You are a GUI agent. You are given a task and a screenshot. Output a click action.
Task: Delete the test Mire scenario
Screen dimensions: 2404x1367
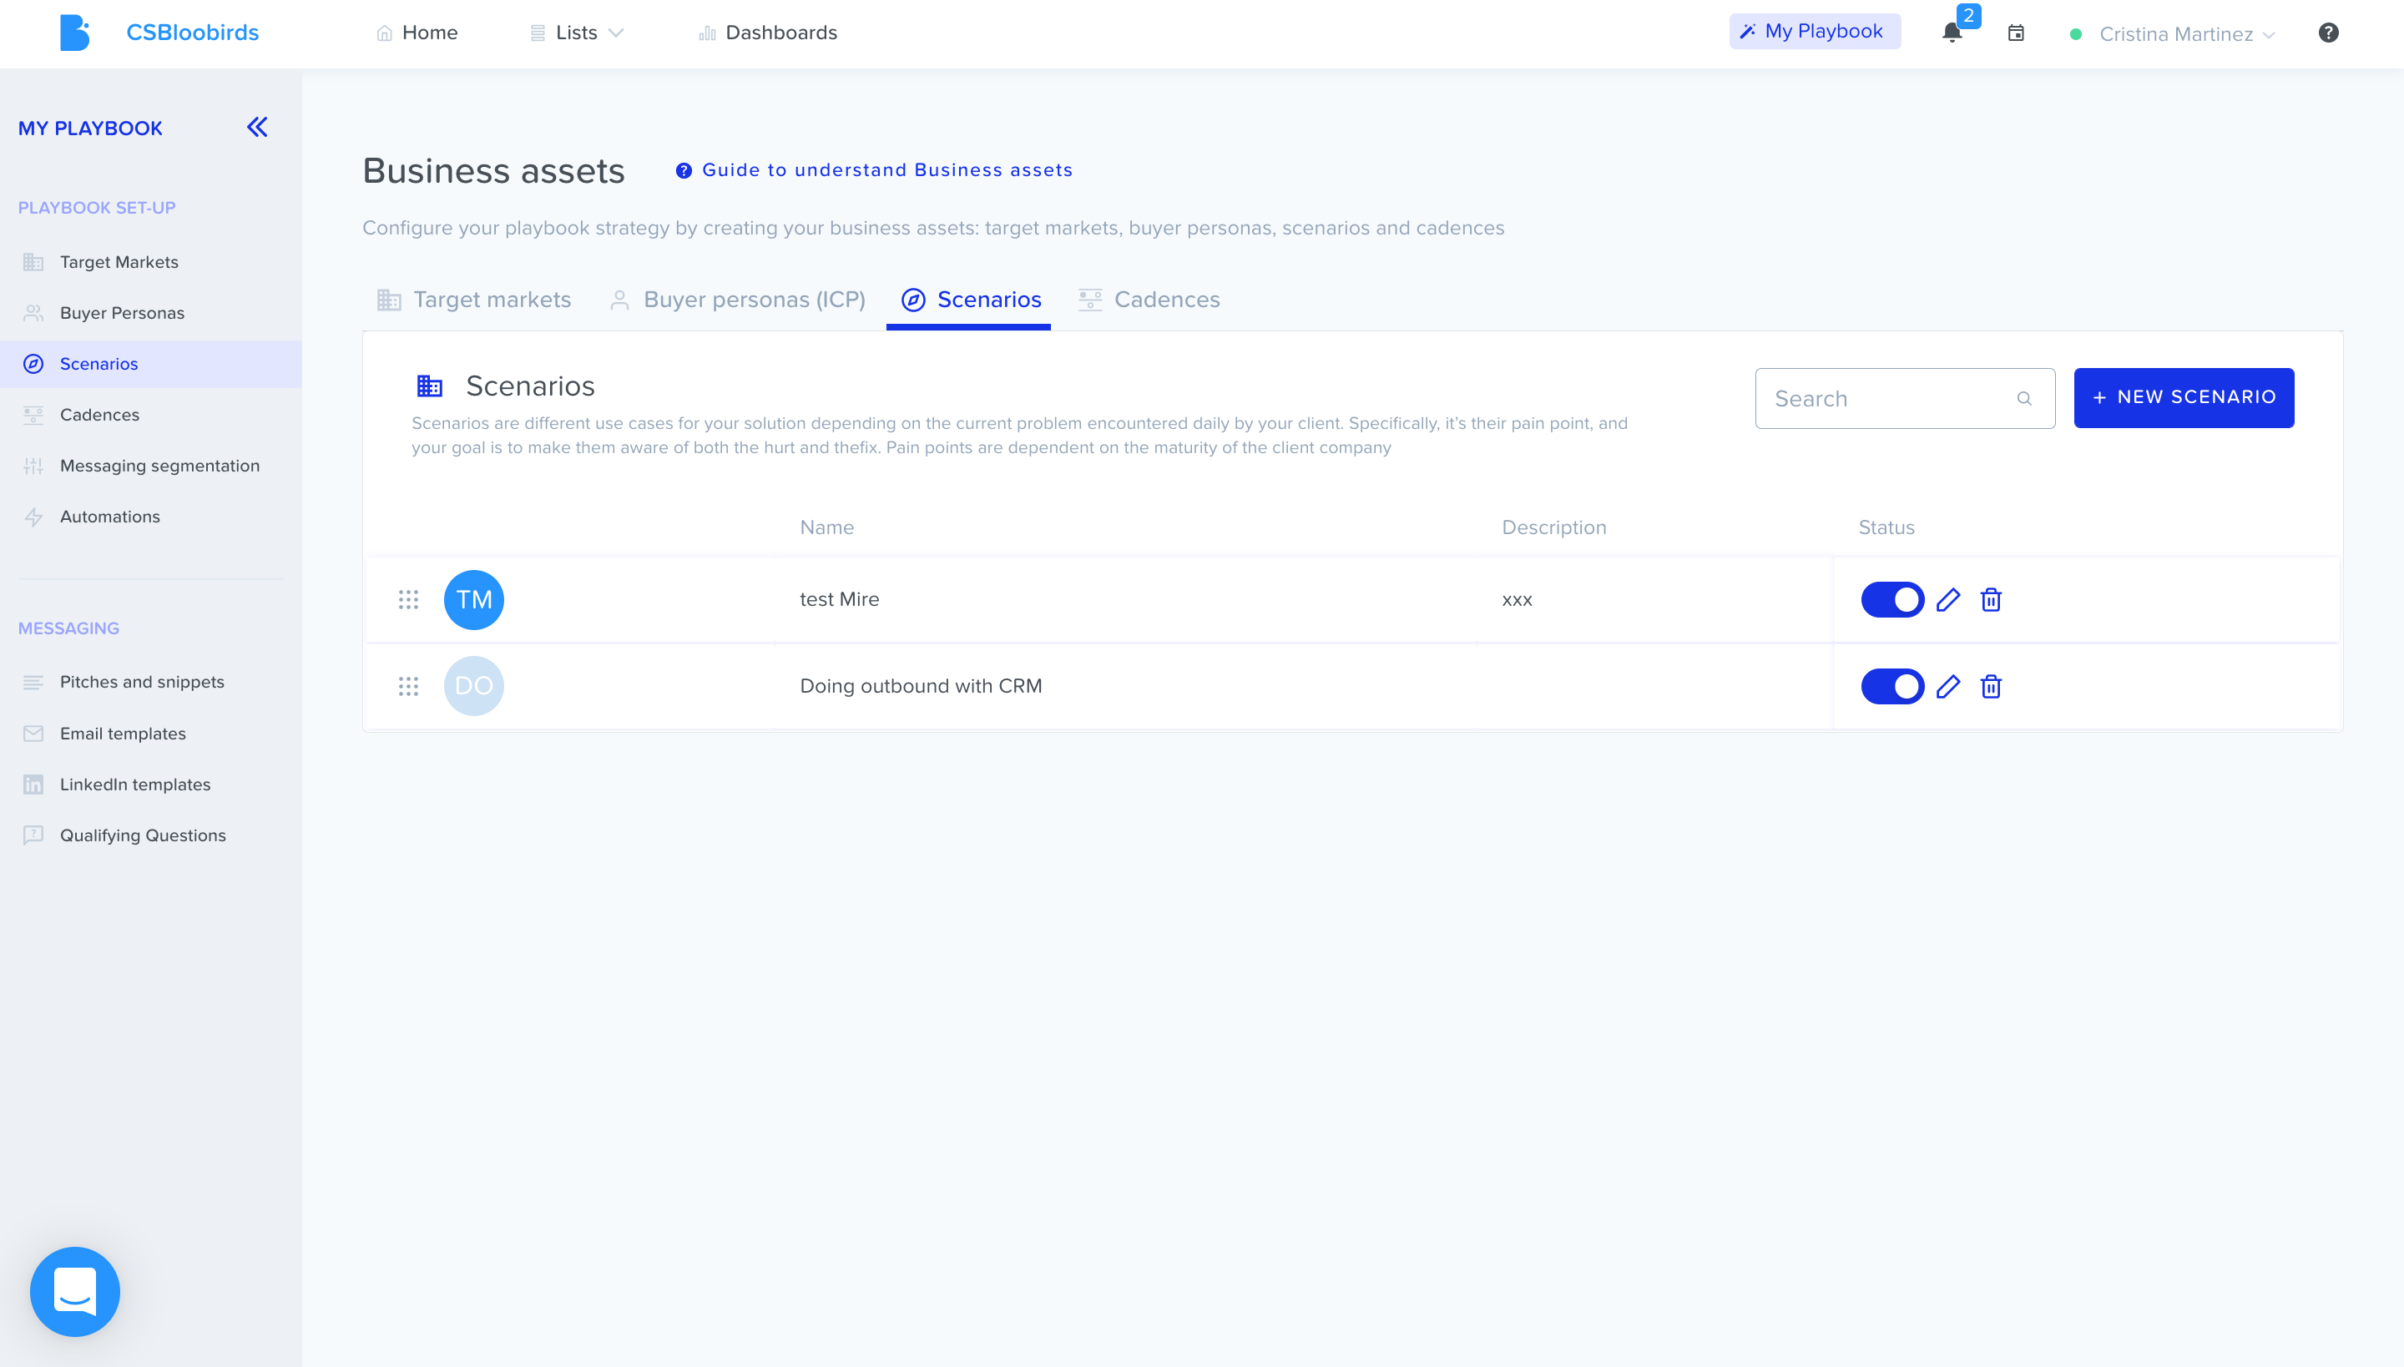click(x=1991, y=600)
